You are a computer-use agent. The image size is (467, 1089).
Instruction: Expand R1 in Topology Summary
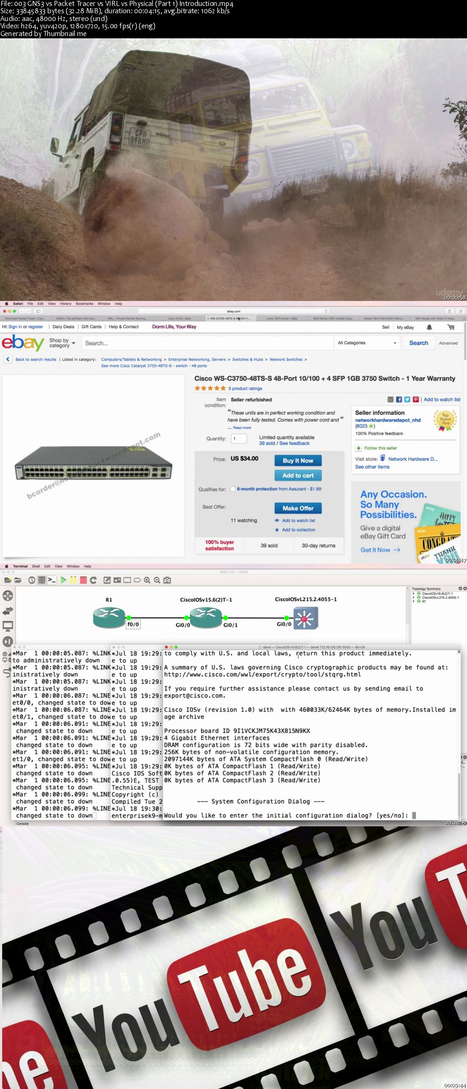414,601
